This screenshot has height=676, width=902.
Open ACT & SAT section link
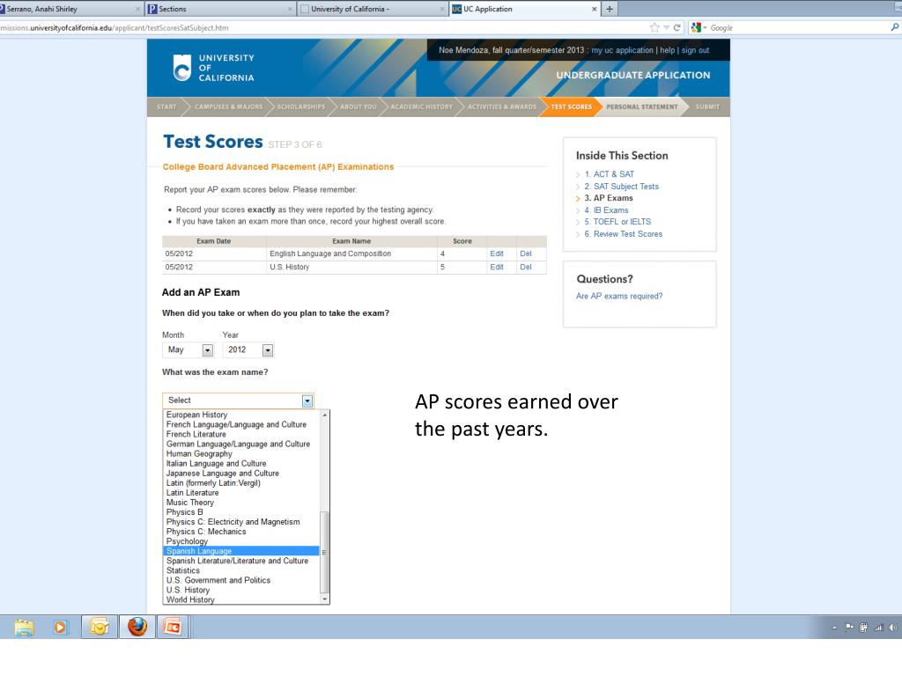pos(610,174)
